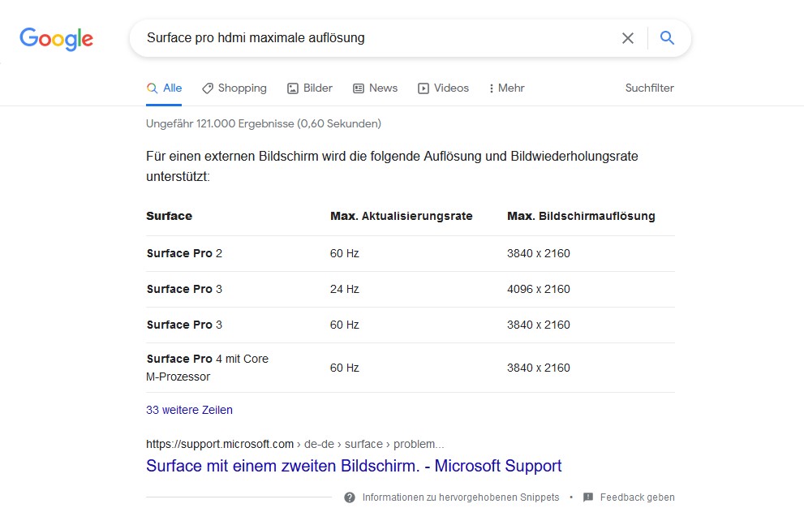Click the Videos play icon
This screenshot has height=521, width=804.
tap(423, 88)
